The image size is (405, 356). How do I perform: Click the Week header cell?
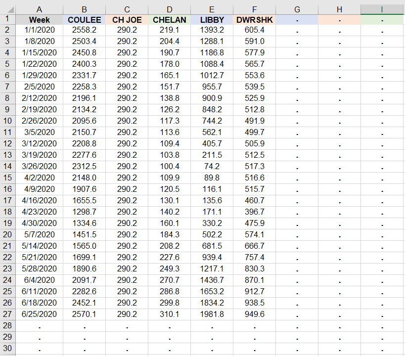click(x=39, y=20)
